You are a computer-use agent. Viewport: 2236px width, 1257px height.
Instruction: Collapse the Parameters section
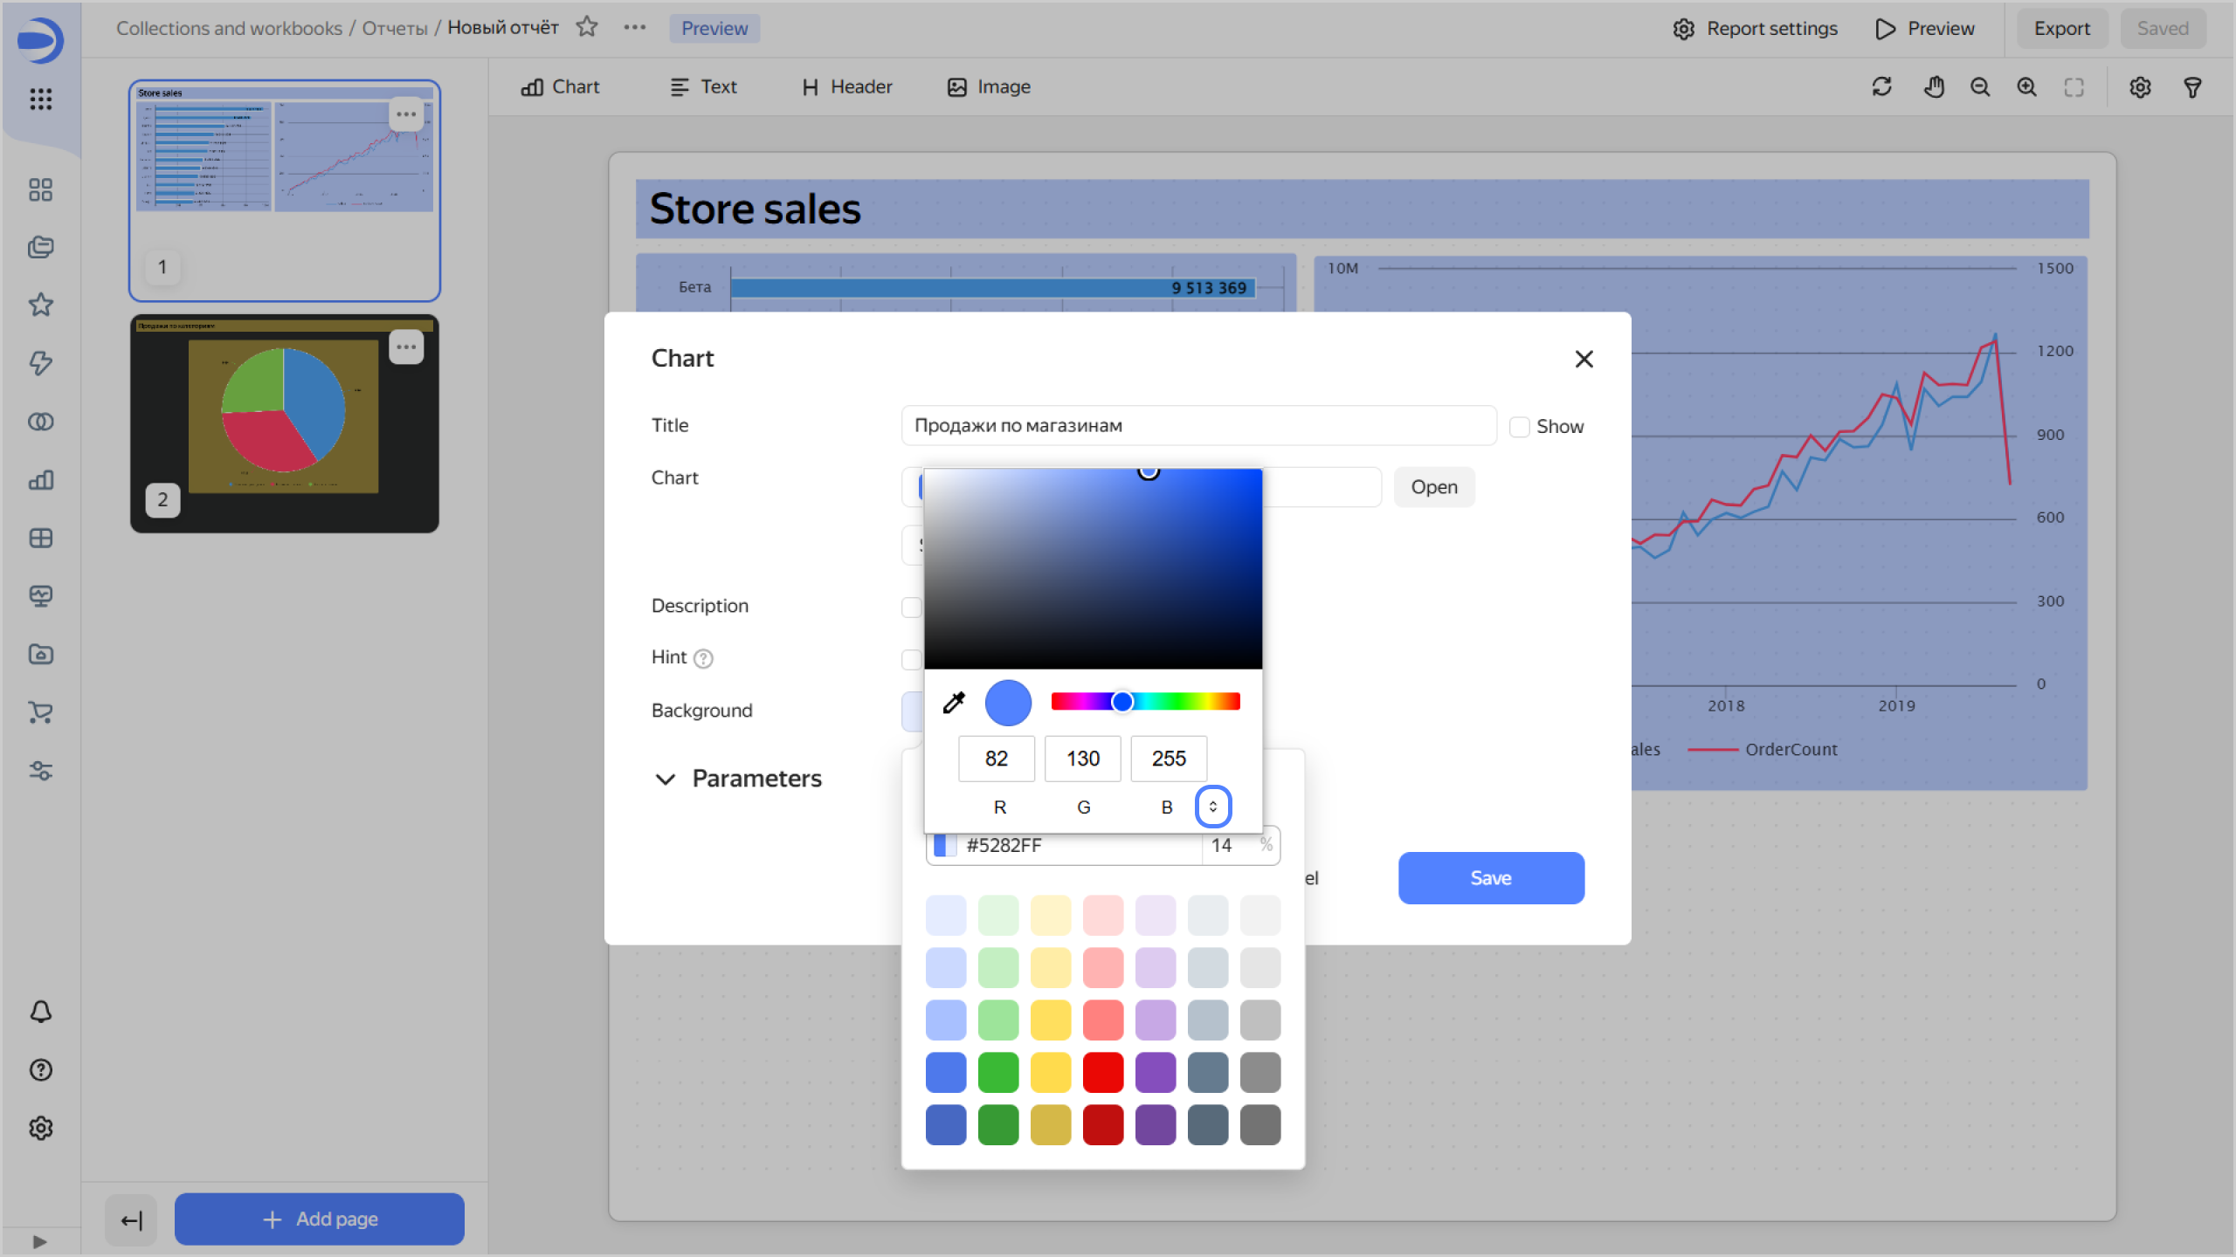tap(666, 779)
